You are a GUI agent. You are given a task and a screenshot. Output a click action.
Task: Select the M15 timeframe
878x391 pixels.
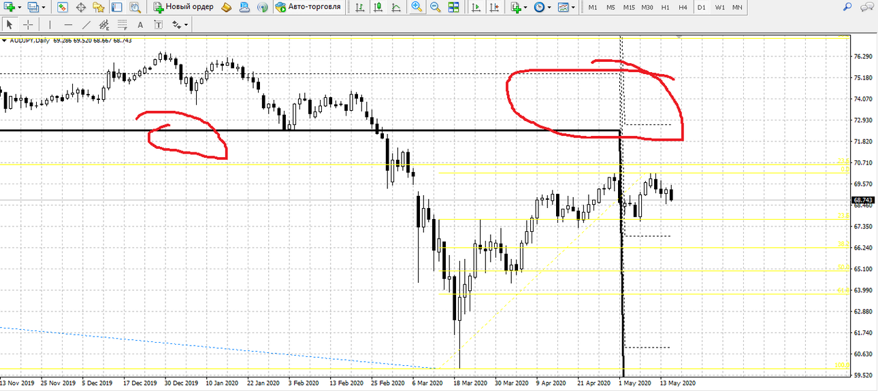629,7
